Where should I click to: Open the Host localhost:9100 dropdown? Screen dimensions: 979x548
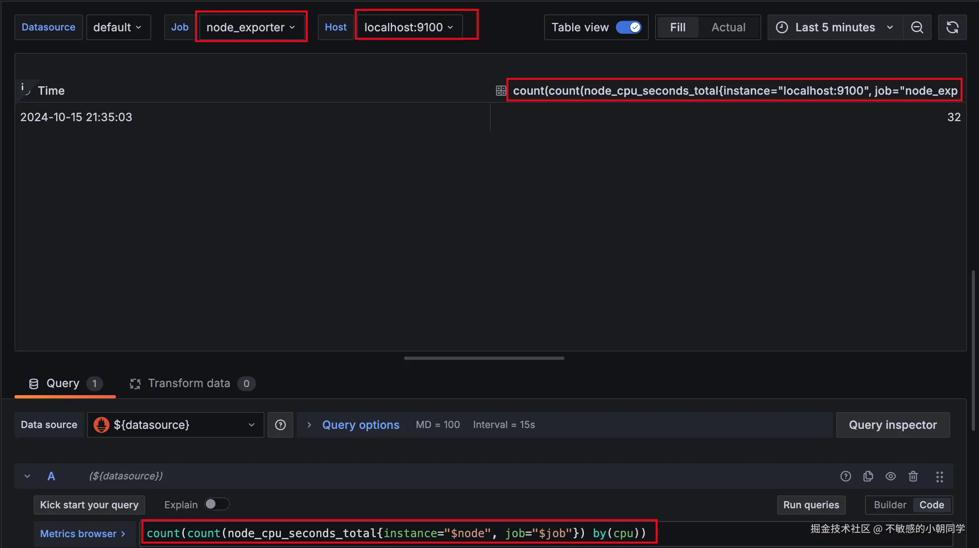pos(409,27)
